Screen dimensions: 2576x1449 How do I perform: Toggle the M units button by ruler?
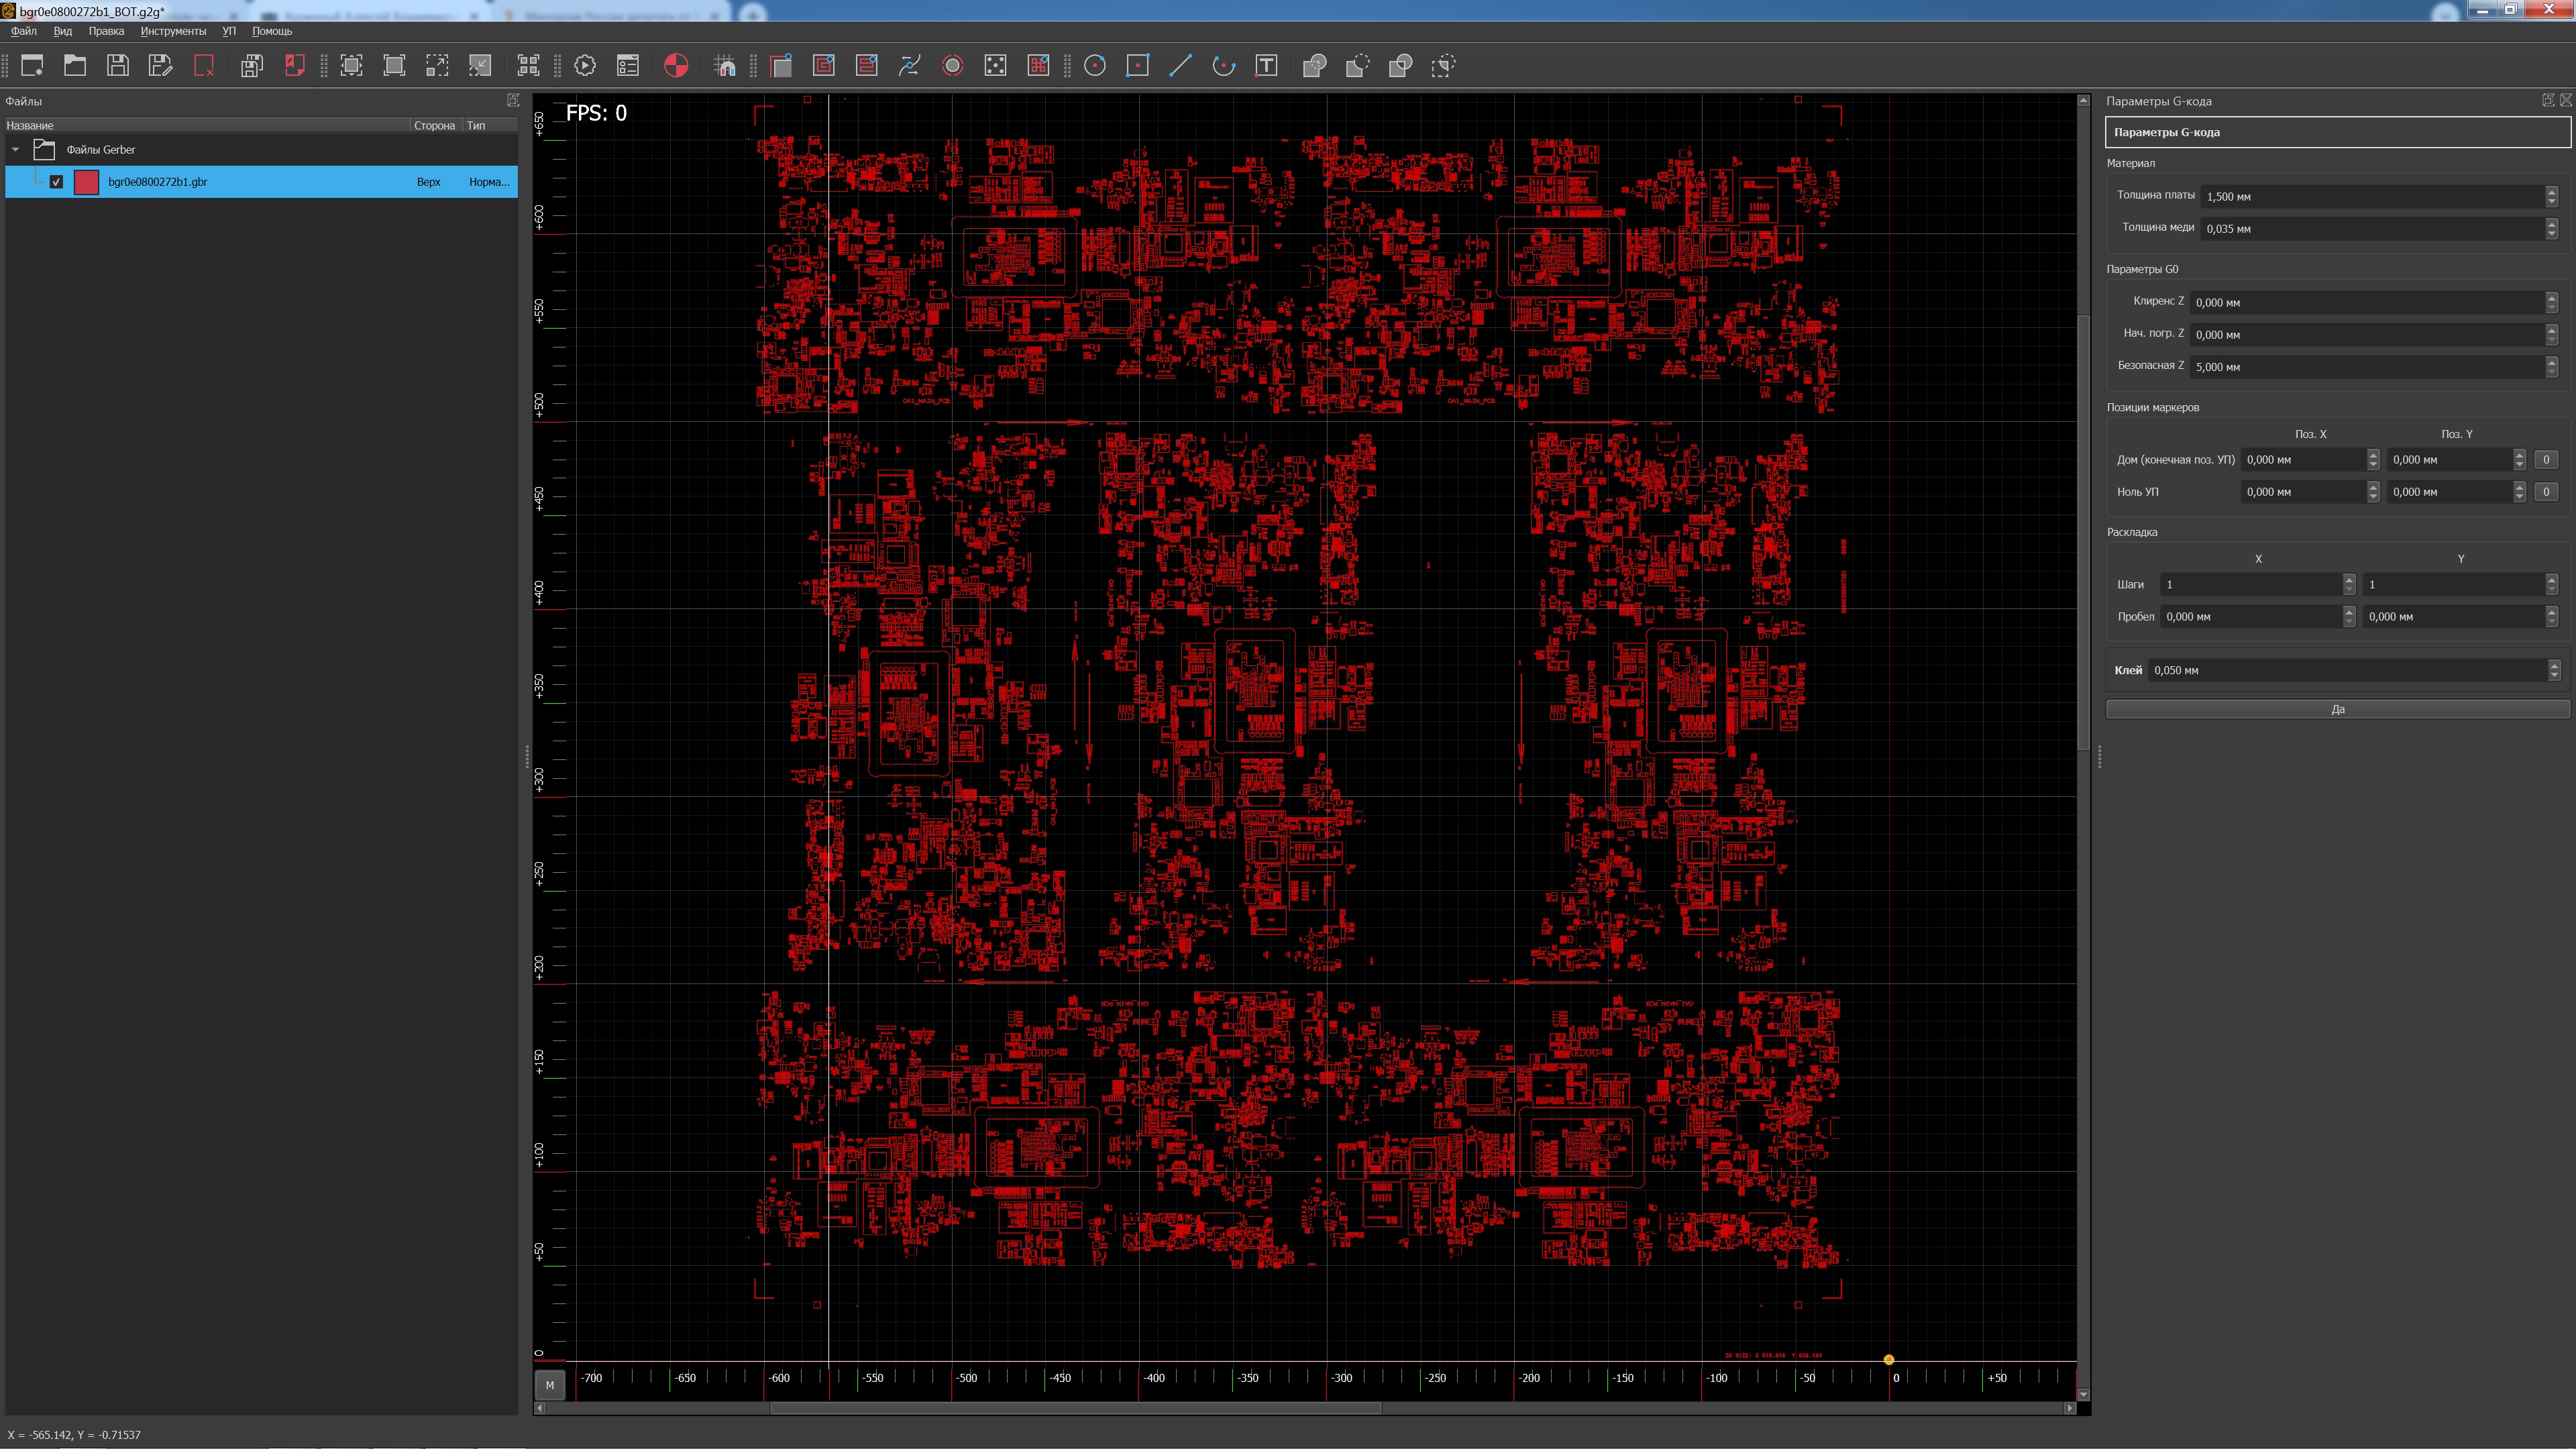pyautogui.click(x=549, y=1385)
